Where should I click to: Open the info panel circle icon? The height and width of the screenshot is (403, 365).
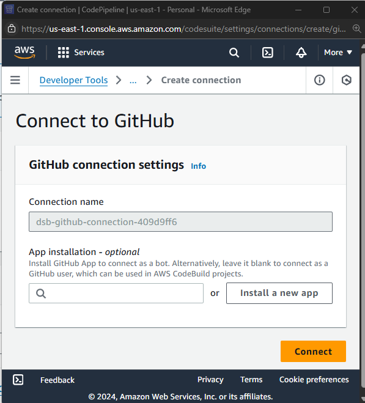(320, 80)
